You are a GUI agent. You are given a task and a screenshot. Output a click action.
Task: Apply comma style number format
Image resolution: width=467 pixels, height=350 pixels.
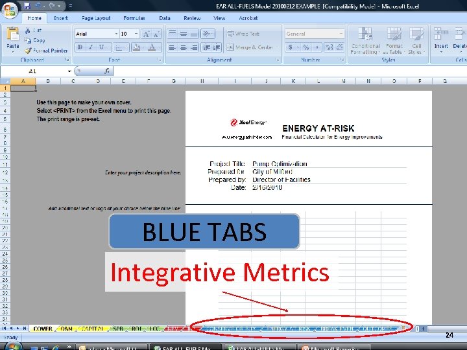coord(317,47)
